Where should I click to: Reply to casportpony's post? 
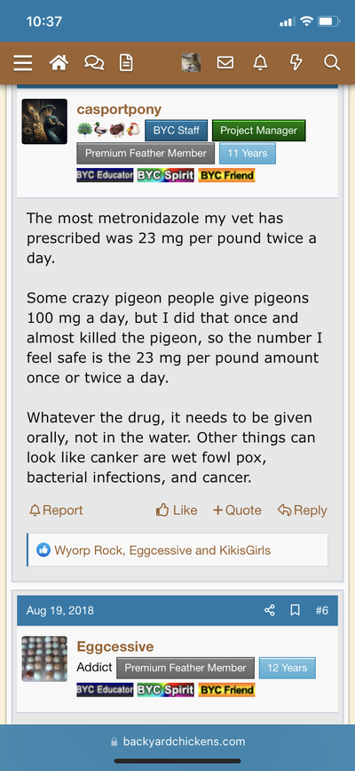pyautogui.click(x=302, y=510)
